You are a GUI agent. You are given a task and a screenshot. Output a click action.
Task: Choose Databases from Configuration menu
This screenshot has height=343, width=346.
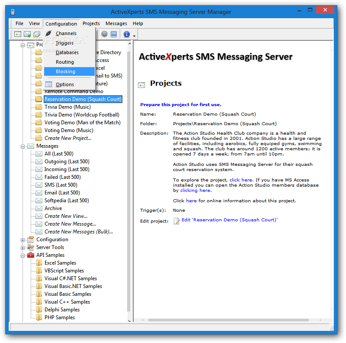(69, 52)
